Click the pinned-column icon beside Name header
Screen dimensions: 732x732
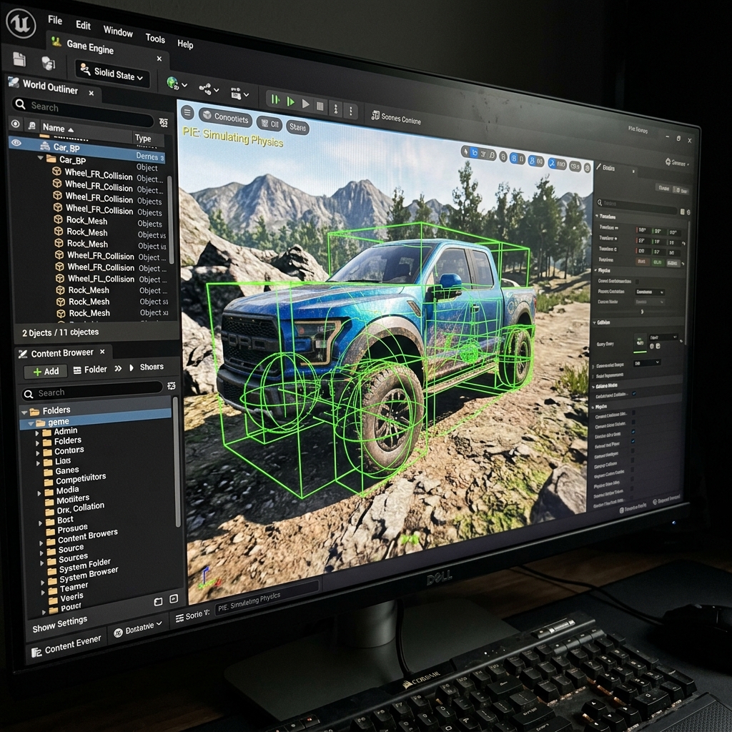31,126
